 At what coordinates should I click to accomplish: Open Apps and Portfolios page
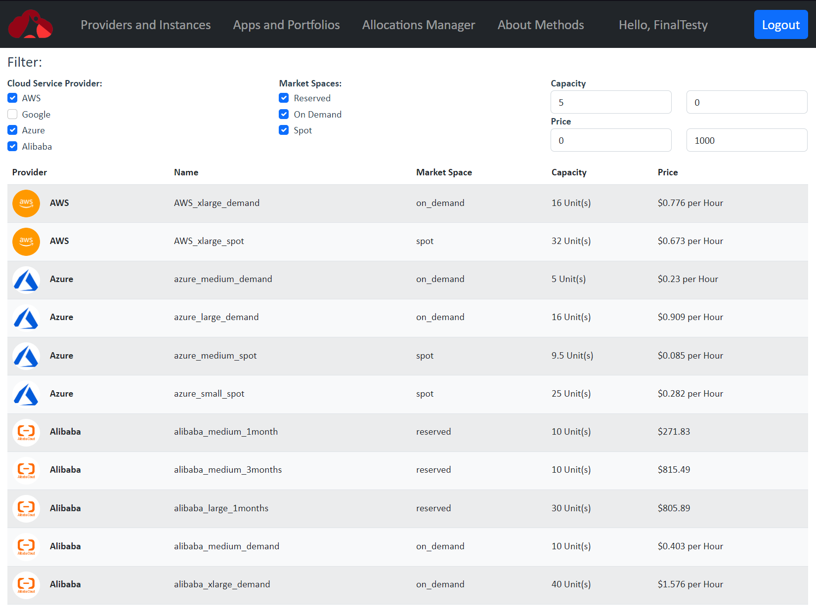(286, 25)
